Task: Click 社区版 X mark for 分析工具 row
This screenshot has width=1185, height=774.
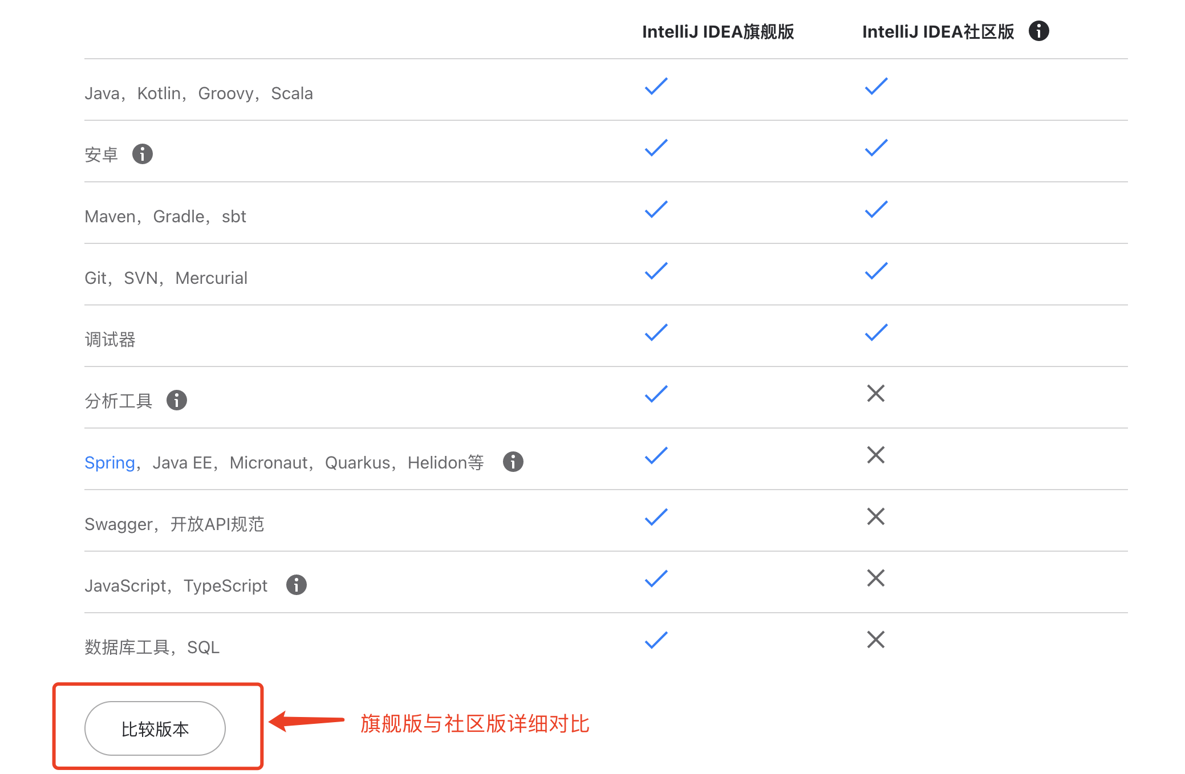Action: (x=875, y=393)
